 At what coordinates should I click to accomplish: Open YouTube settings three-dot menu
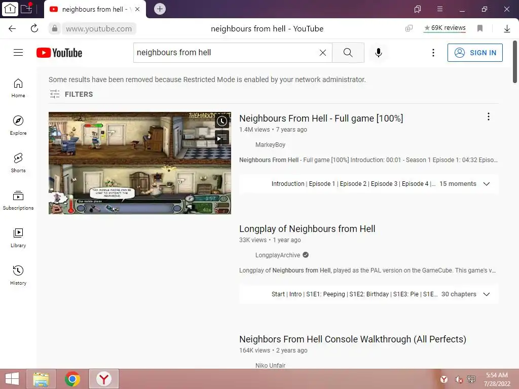coord(433,53)
